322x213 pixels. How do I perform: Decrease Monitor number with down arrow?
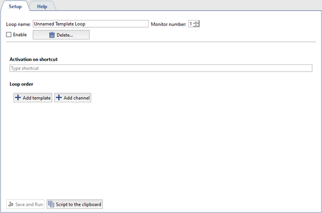click(x=196, y=26)
